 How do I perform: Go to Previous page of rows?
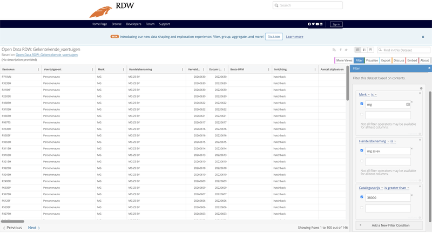click(x=12, y=228)
